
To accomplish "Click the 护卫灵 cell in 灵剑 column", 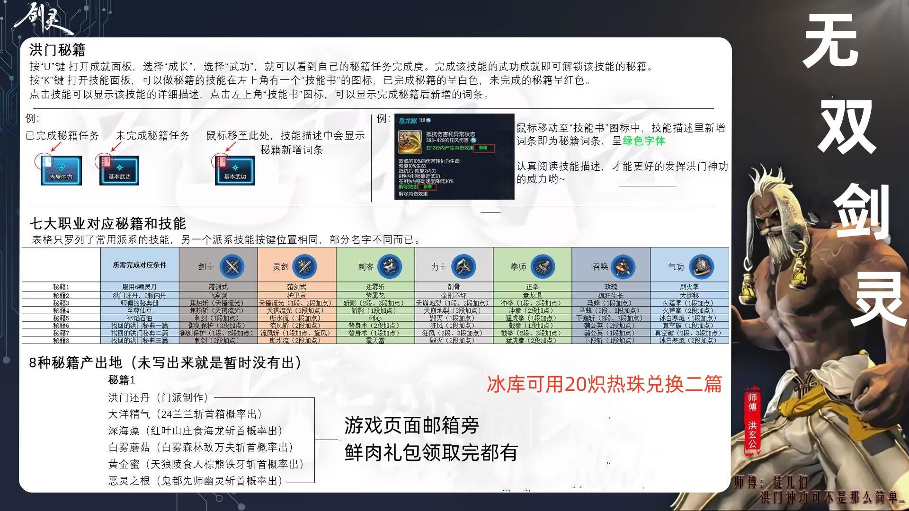I will [x=297, y=295].
